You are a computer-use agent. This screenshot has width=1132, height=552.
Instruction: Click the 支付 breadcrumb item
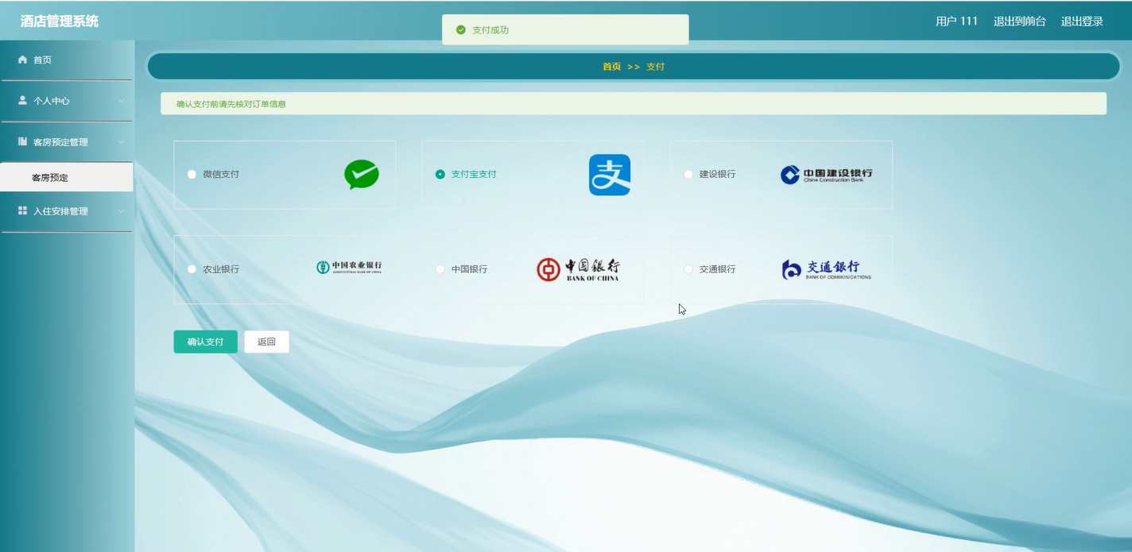[x=655, y=67]
